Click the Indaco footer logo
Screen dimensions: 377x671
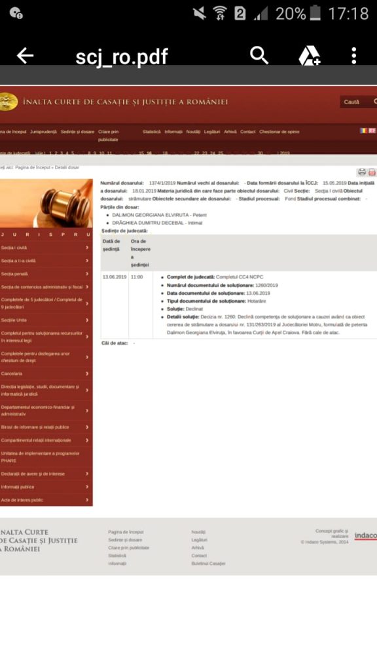pyautogui.click(x=365, y=536)
